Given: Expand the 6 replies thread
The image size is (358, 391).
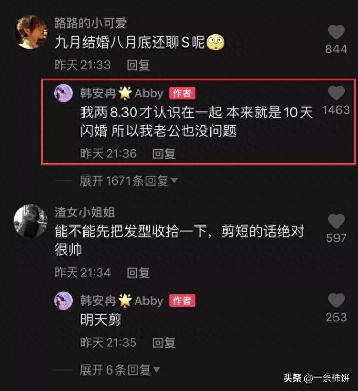Looking at the screenshot, I should [120, 369].
